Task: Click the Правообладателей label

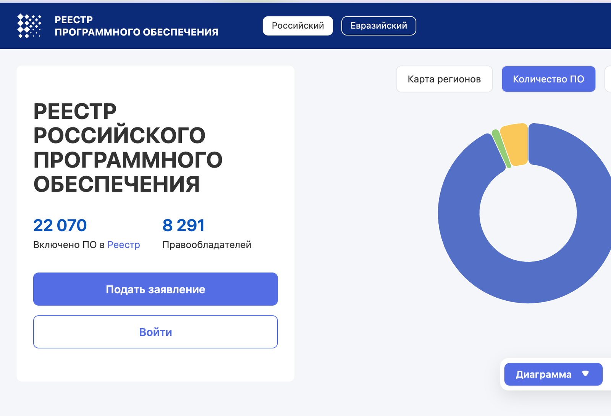Action: [207, 245]
